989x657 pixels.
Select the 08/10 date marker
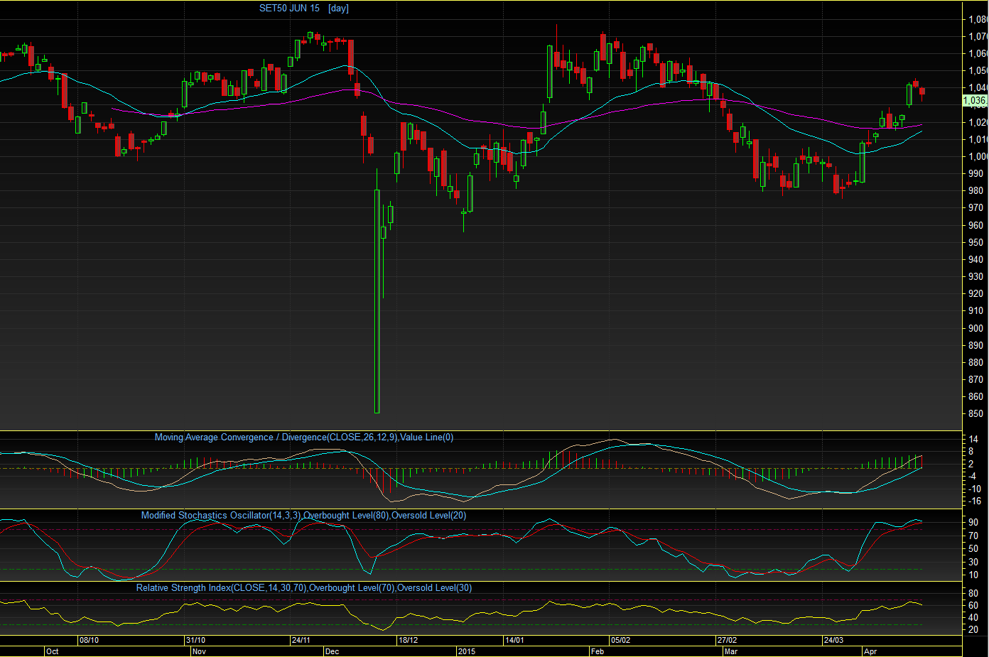89,640
